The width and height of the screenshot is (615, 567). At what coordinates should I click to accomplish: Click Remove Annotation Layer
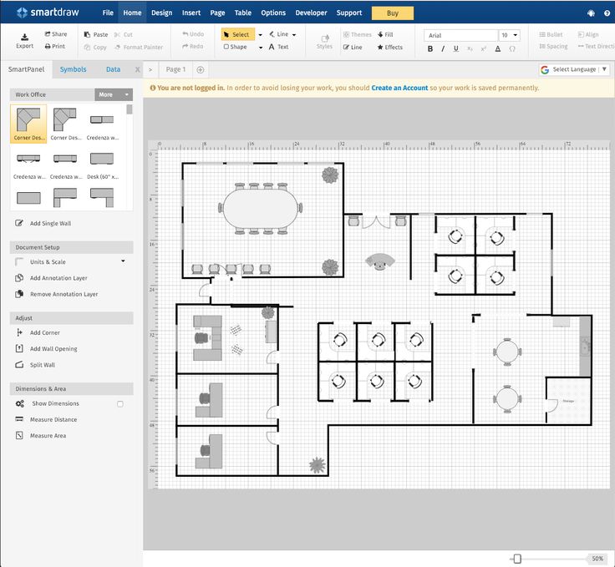click(x=57, y=294)
